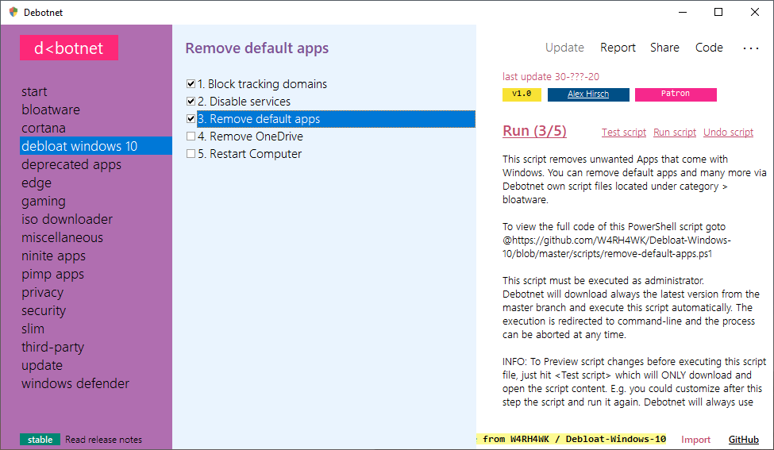Open the Report menu
This screenshot has height=450, width=774.
tap(618, 48)
